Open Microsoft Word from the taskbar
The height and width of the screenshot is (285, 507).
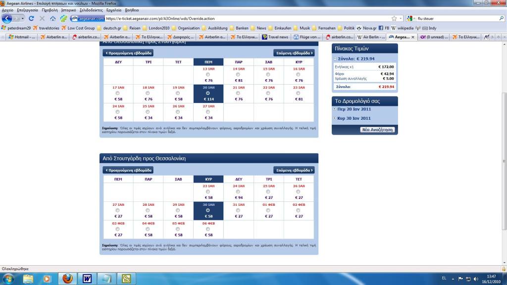click(x=87, y=279)
